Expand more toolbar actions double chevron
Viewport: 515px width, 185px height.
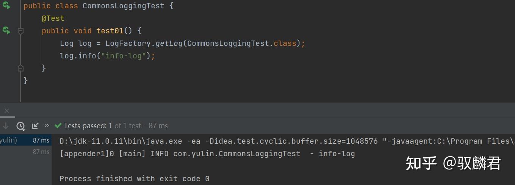pyautogui.click(x=47, y=125)
